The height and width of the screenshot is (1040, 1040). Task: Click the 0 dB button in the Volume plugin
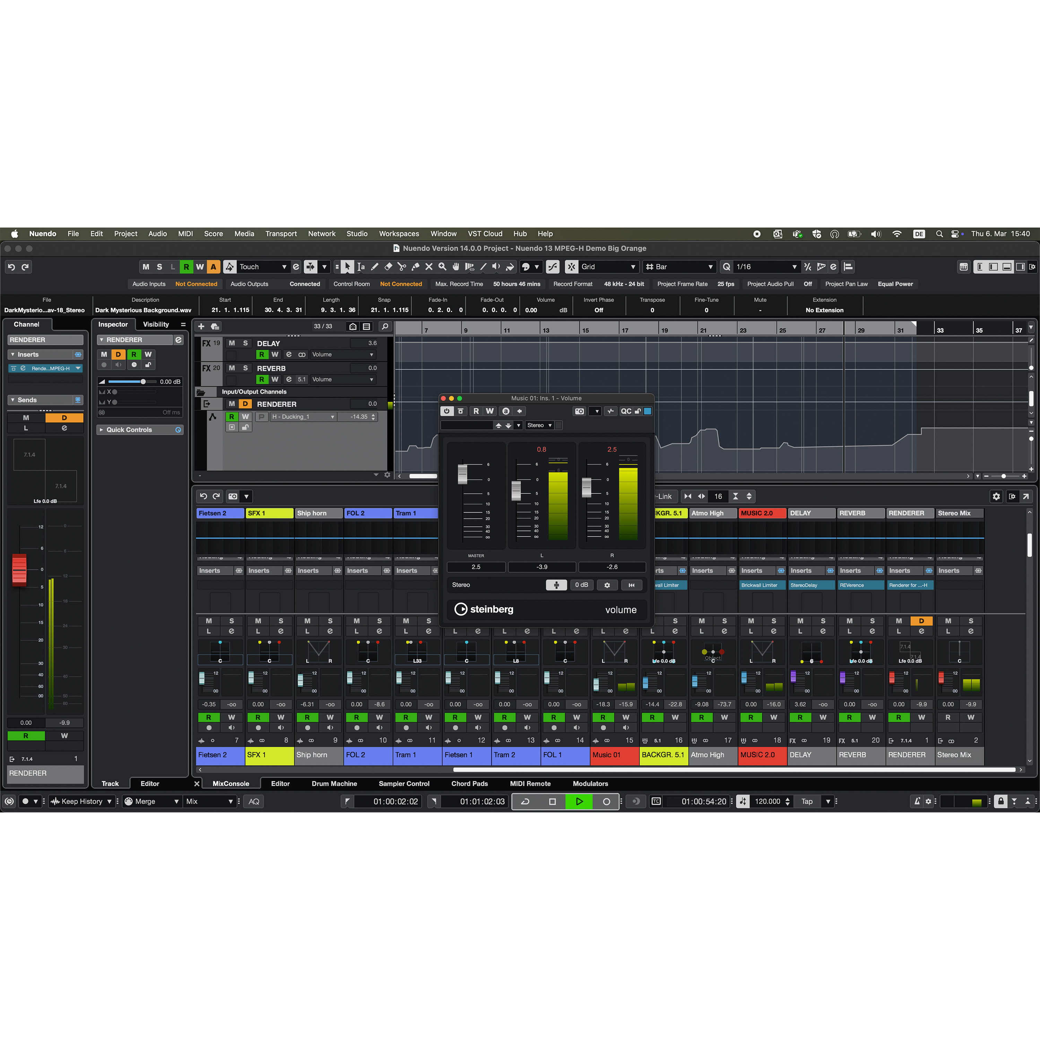[x=582, y=585]
